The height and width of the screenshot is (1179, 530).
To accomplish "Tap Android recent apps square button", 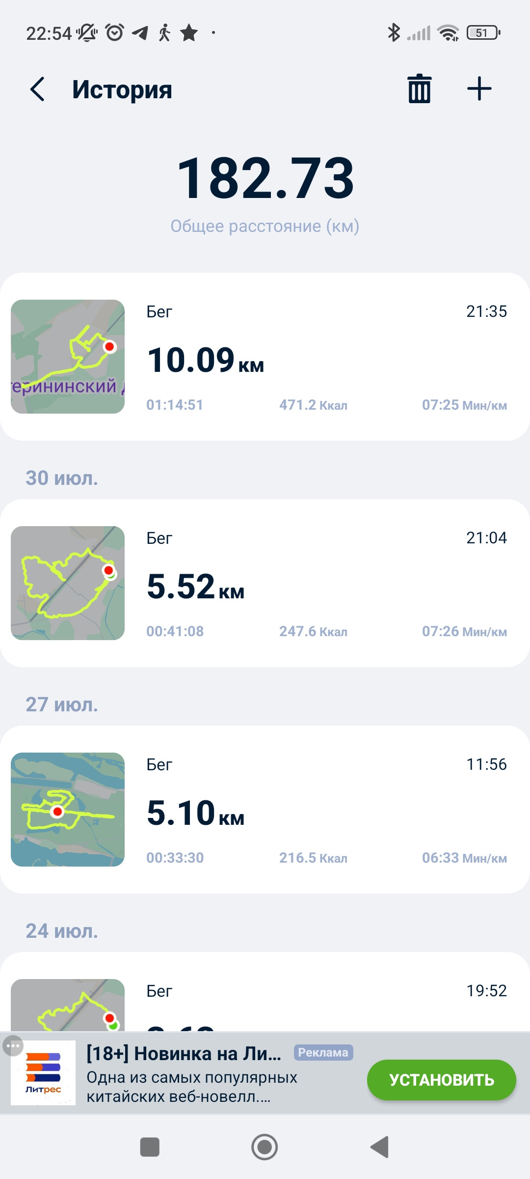I will point(150,1147).
